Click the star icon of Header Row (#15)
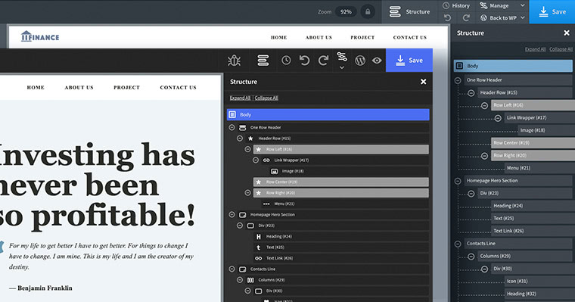This screenshot has height=302, width=575. (250, 139)
